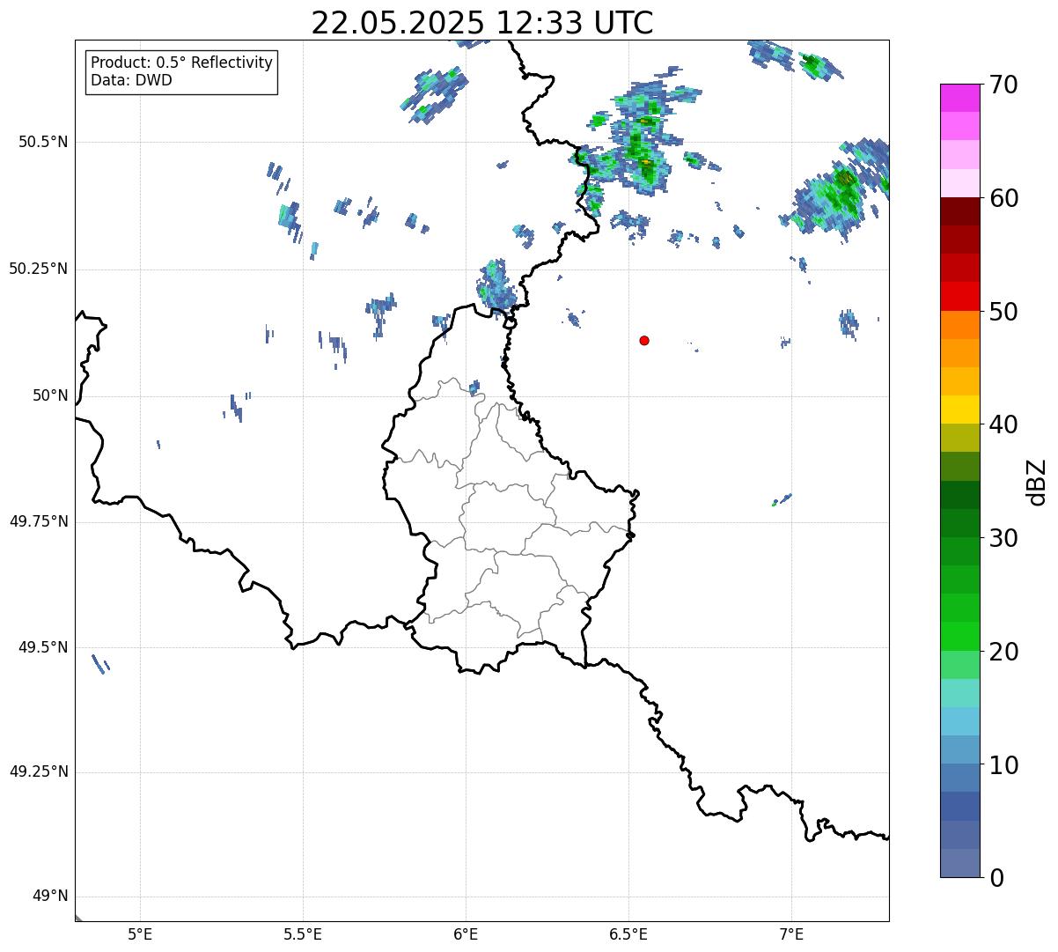This screenshot has width=1058, height=952.
Task: Click the bright red colorbar swatch below 50
Action: click(959, 296)
